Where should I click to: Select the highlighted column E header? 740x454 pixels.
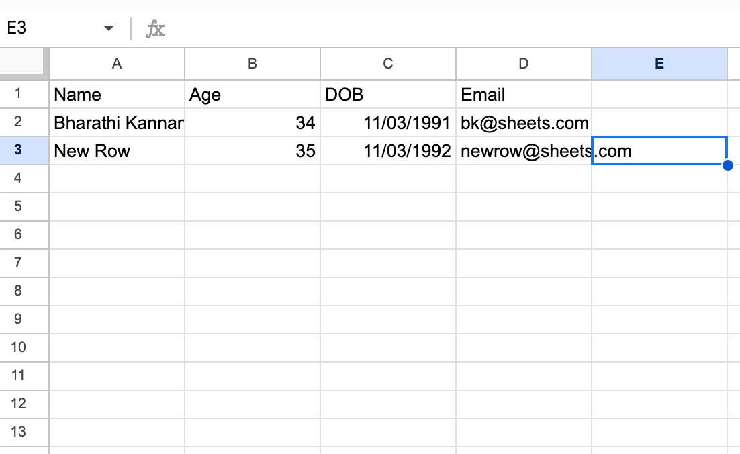click(x=659, y=64)
